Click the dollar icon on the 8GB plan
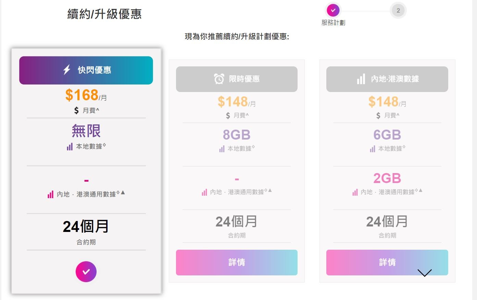477x300 pixels. tap(227, 115)
